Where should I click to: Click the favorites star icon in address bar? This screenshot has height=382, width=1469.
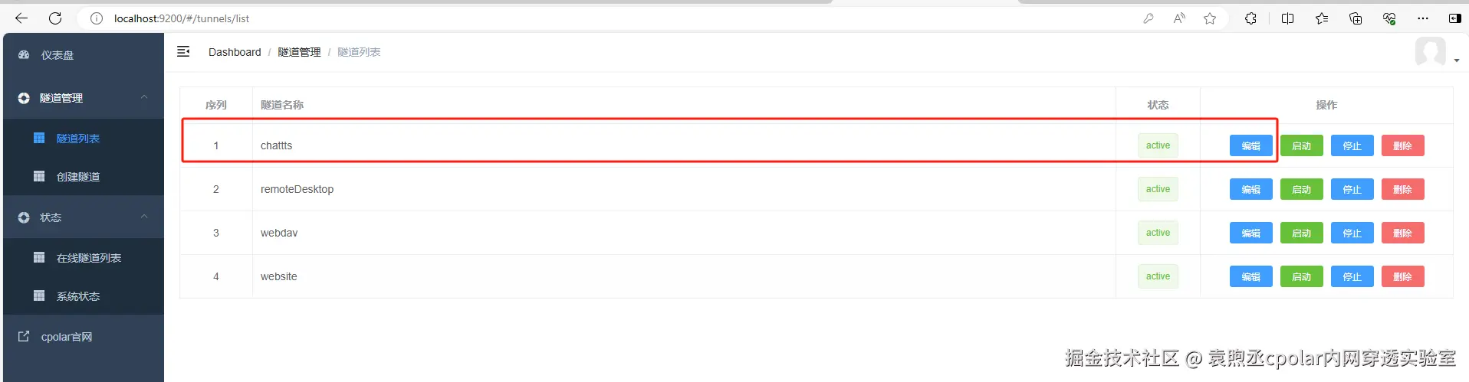pos(1210,18)
